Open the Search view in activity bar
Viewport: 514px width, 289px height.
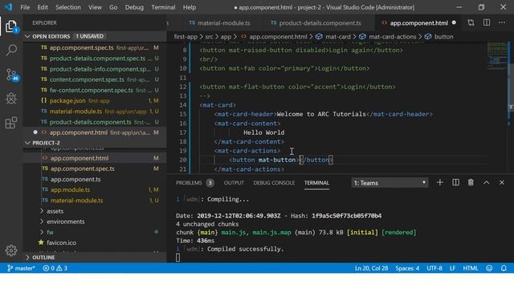[x=11, y=50]
